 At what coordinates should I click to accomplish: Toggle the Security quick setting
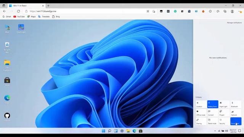point(224,121)
